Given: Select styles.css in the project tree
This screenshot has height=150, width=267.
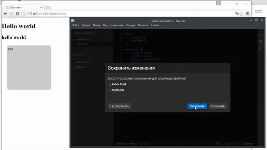Looking at the screenshot, I should 81,67.
